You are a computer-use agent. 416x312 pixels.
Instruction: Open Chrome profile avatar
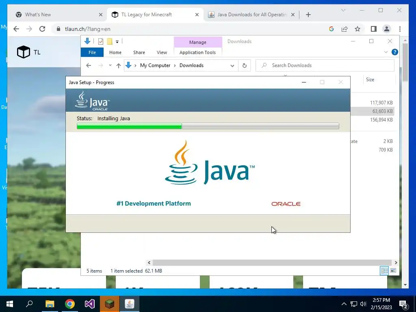pyautogui.click(x=387, y=29)
